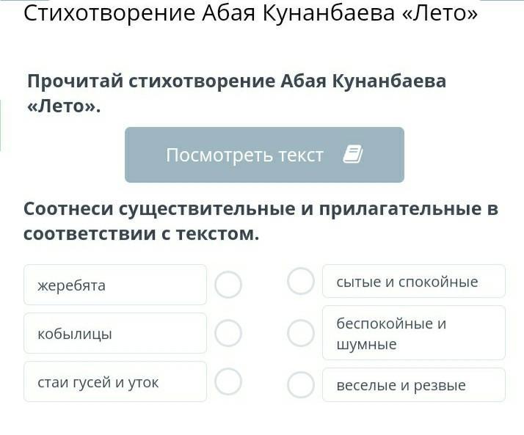The height and width of the screenshot is (435, 524).
Task: Select the circle beside 'сытые и спокойные'
Action: click(x=301, y=281)
